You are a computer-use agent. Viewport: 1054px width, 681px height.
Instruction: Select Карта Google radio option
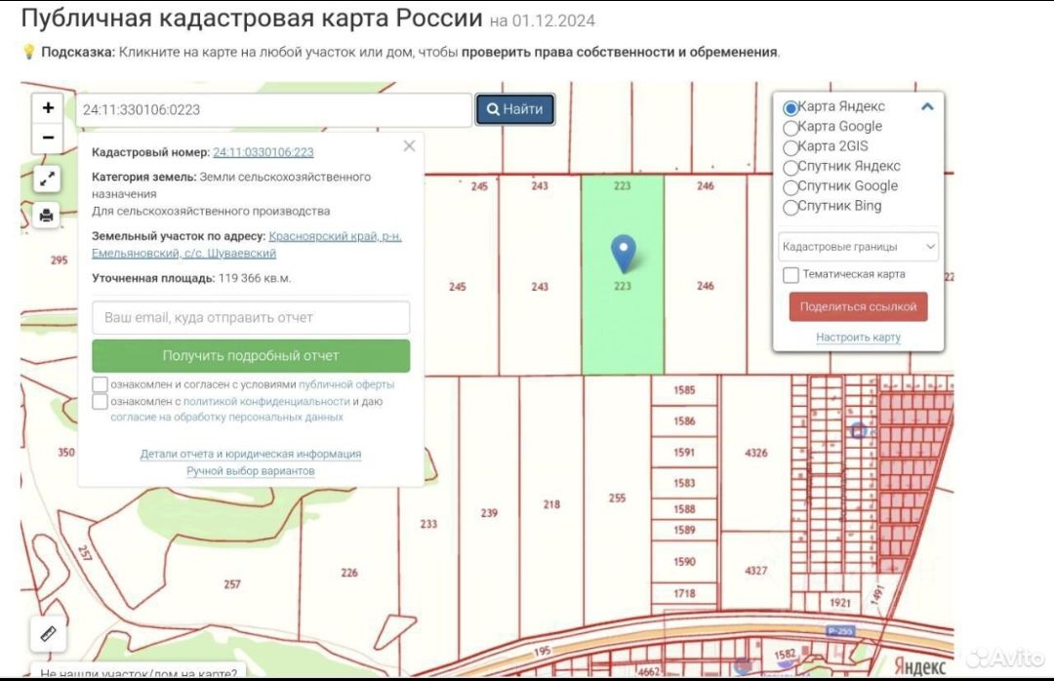click(790, 128)
